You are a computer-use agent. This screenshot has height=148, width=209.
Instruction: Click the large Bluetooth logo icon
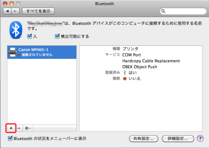[16, 30]
